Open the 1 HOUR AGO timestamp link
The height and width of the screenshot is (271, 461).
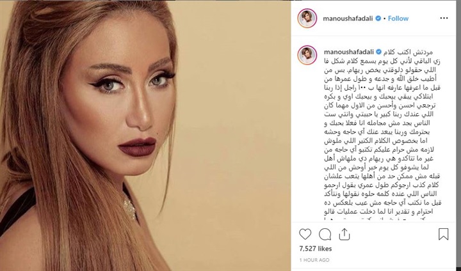coord(314,260)
